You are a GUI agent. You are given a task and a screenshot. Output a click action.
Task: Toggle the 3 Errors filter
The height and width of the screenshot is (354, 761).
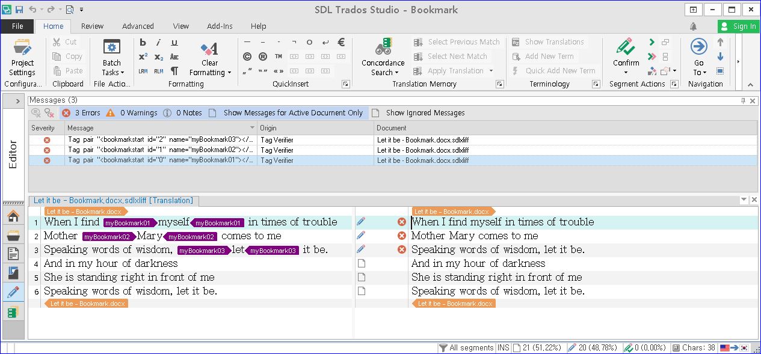(x=81, y=113)
